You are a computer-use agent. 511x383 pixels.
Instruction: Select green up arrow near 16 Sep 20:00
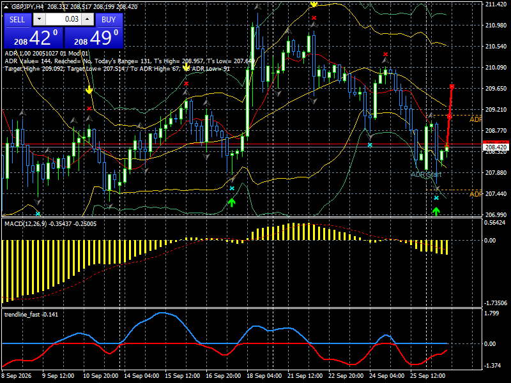[x=231, y=202]
